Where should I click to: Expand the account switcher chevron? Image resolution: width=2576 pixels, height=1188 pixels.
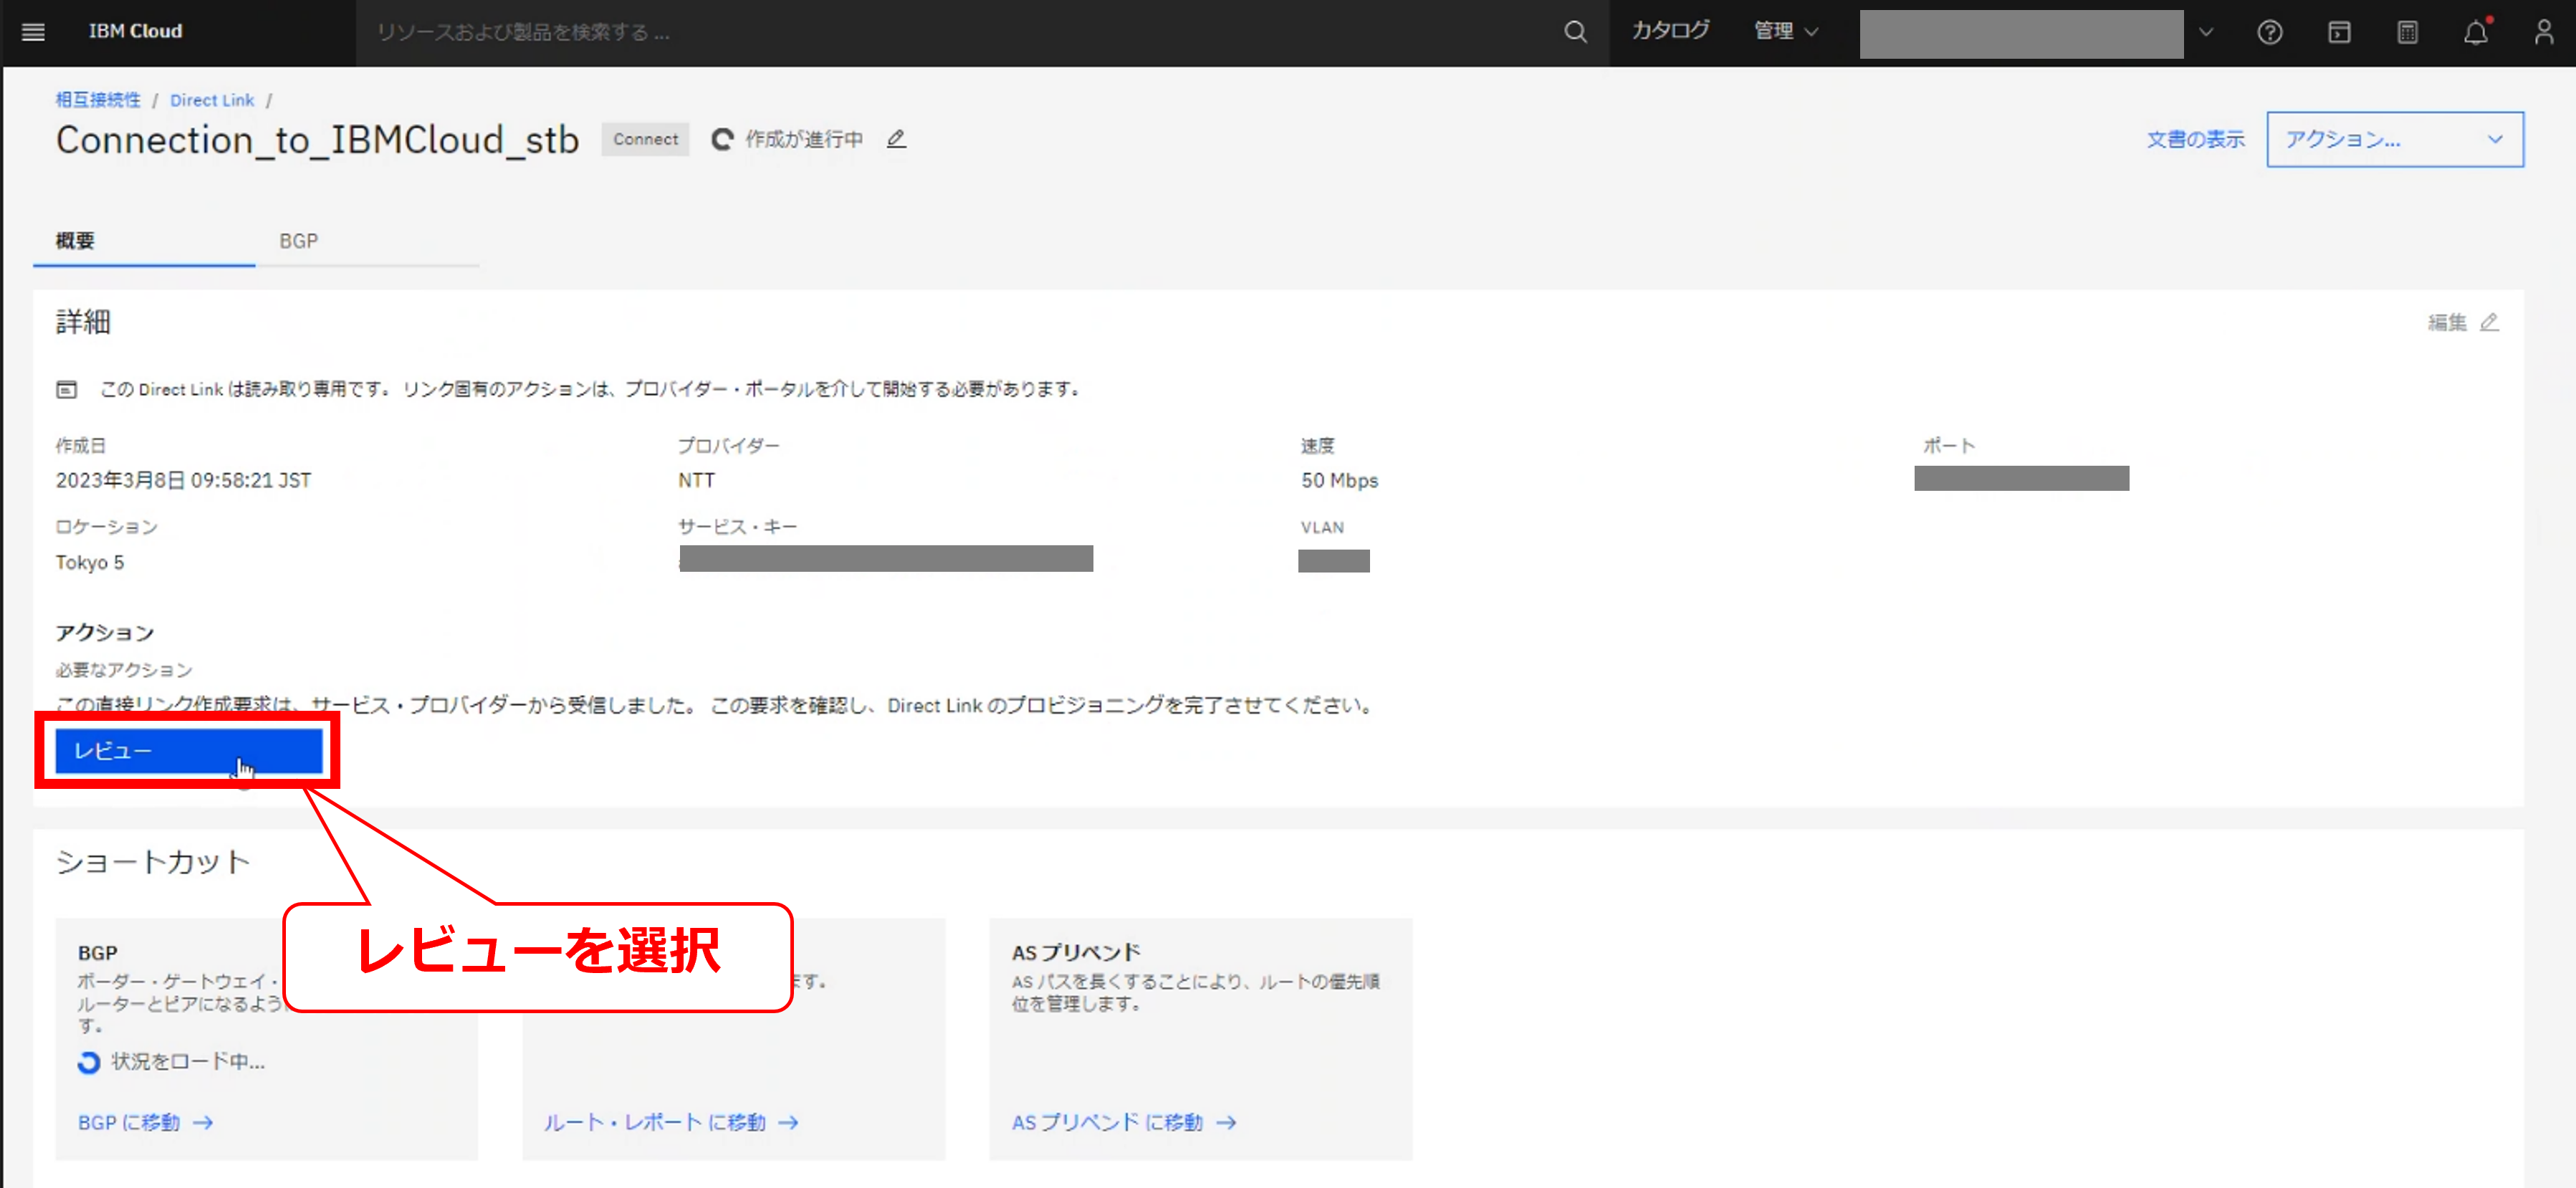coord(2206,33)
